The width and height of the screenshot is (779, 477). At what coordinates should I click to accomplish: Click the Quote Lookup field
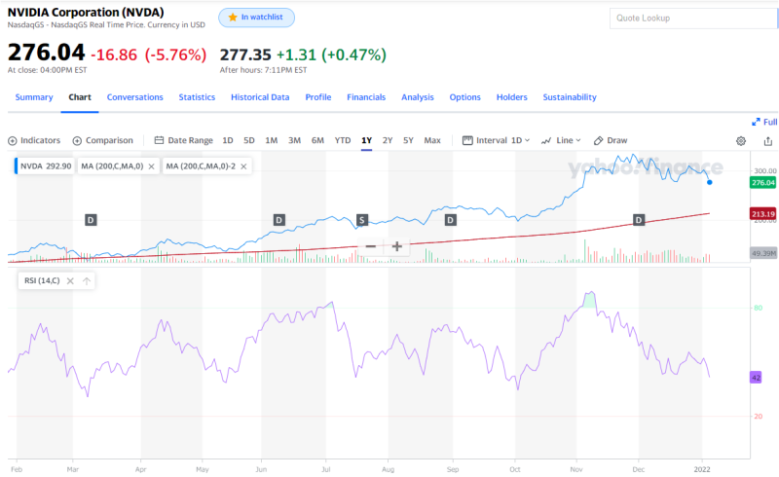click(693, 18)
